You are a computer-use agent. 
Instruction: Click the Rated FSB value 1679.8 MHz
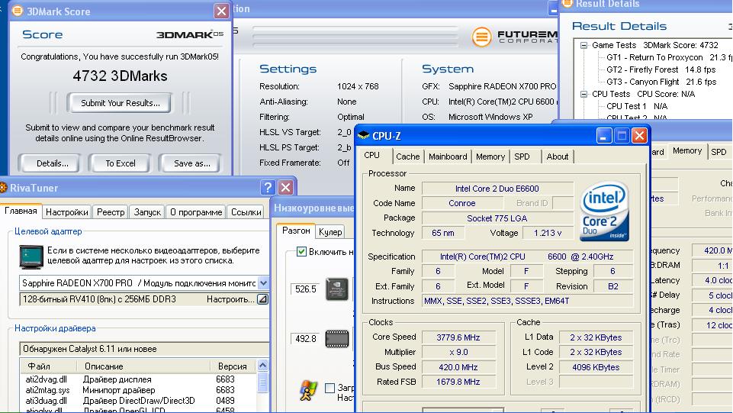pyautogui.click(x=458, y=382)
